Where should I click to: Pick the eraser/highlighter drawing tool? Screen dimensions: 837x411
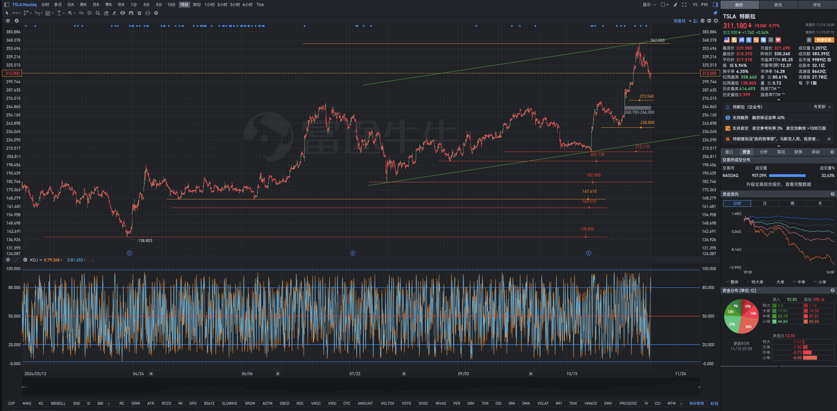tap(114, 13)
